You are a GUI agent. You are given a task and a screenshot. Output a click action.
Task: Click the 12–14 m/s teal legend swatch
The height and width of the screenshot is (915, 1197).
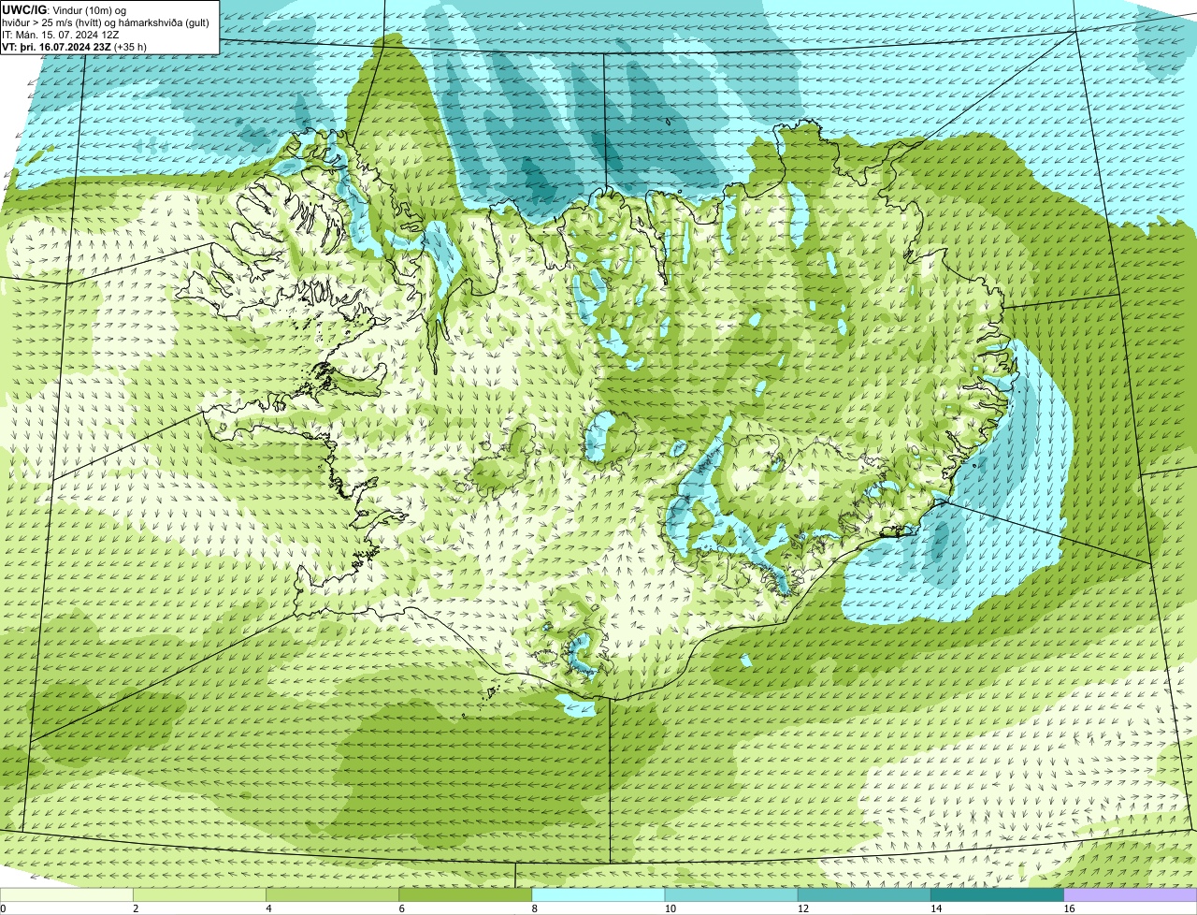(864, 894)
